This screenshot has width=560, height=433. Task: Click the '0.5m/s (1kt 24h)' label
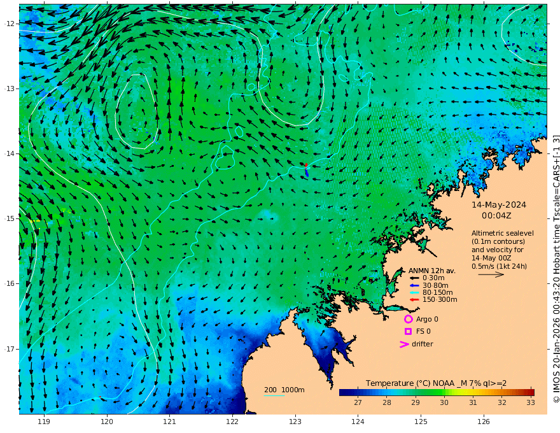click(499, 266)
